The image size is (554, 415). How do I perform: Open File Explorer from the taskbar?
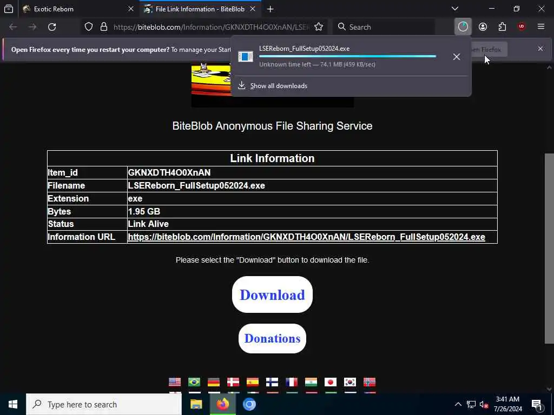click(196, 404)
